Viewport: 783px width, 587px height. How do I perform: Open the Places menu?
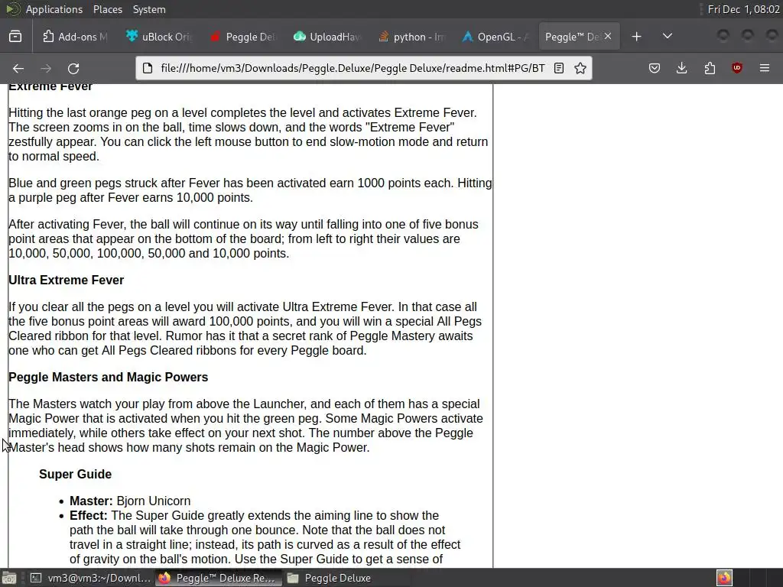click(x=107, y=9)
